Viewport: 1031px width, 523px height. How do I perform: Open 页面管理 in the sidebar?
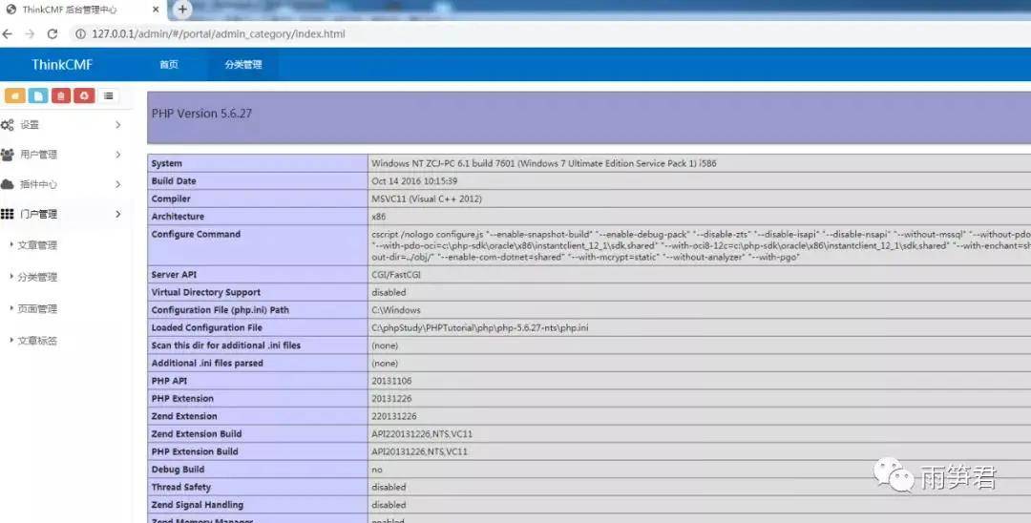pyautogui.click(x=37, y=309)
